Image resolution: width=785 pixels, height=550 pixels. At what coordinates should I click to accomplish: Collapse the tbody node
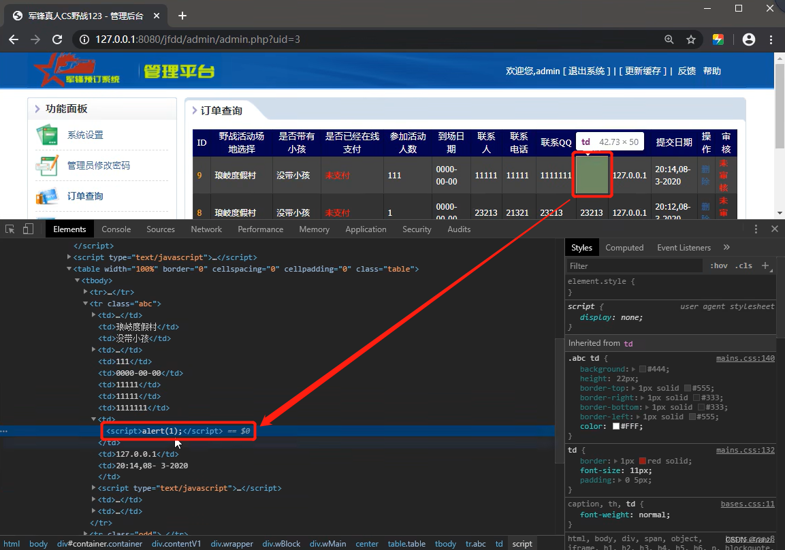point(77,280)
